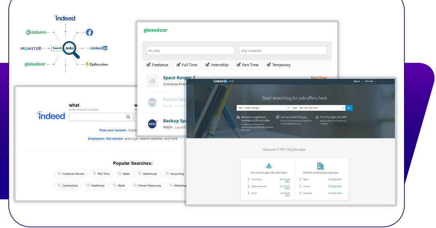Click the LinkedIn find Project Manager field
This screenshot has width=436, height=228.
(264, 108)
